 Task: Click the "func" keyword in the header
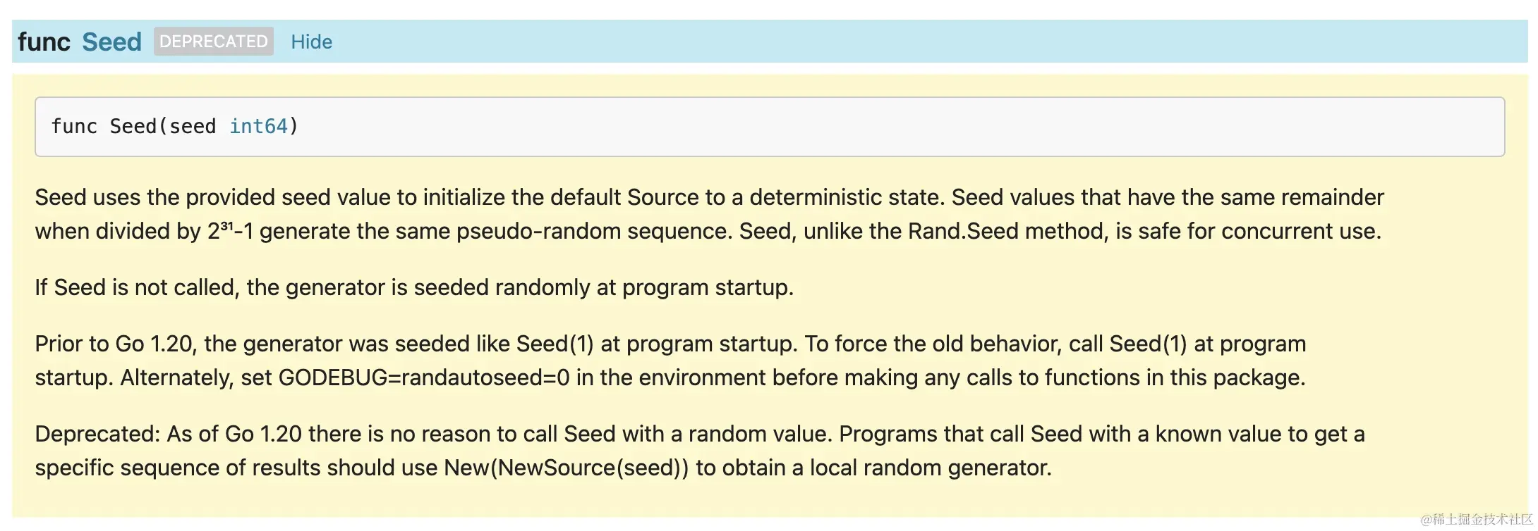point(44,42)
